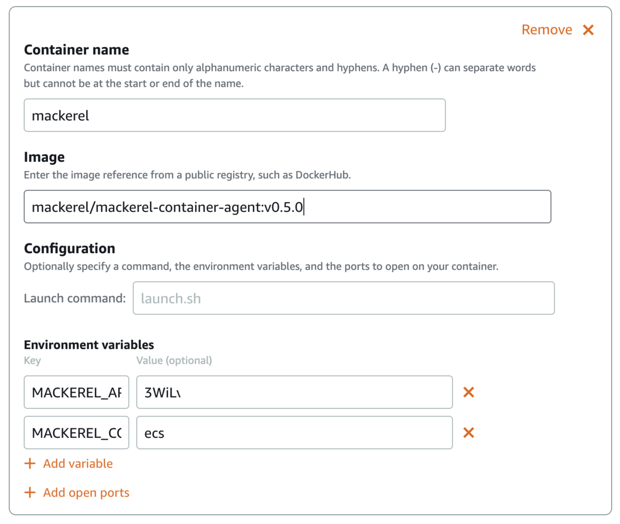
Task: Delete the ecs environment variable row
Action: tap(469, 433)
